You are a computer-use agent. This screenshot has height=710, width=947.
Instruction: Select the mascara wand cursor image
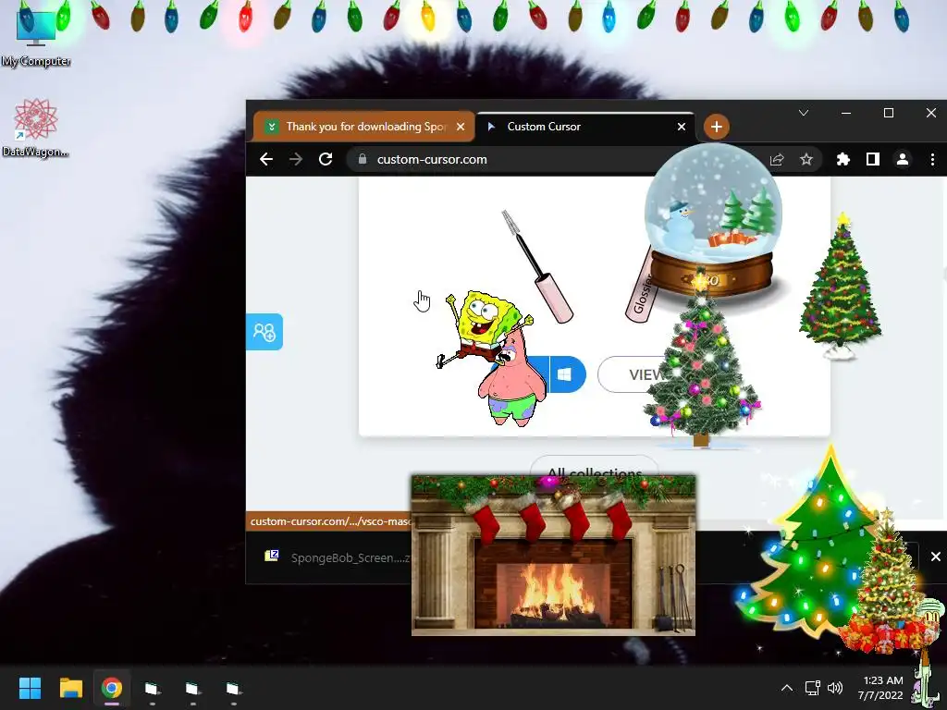pyautogui.click(x=537, y=266)
